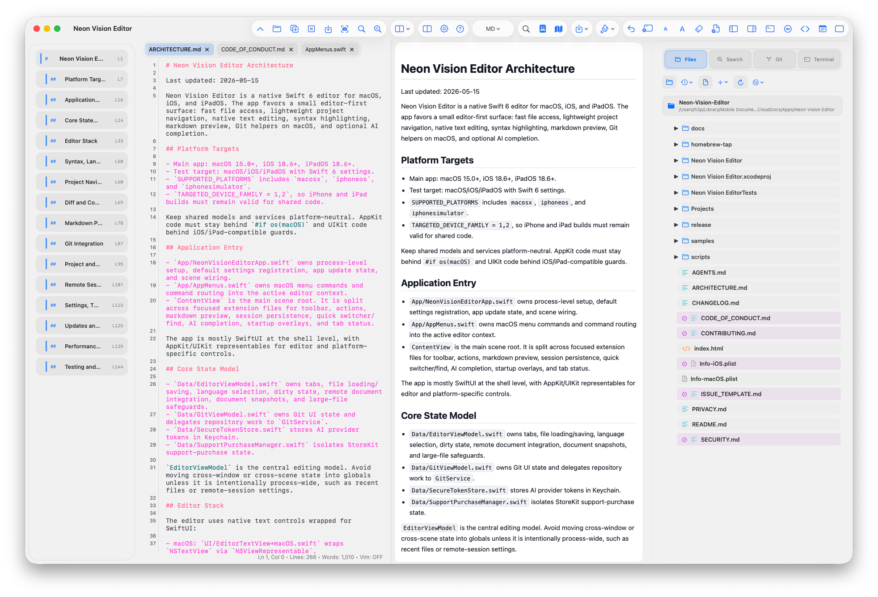Screen dimensions: 878x597
Task: Click the open-folder button in Files panel
Action: (669, 83)
